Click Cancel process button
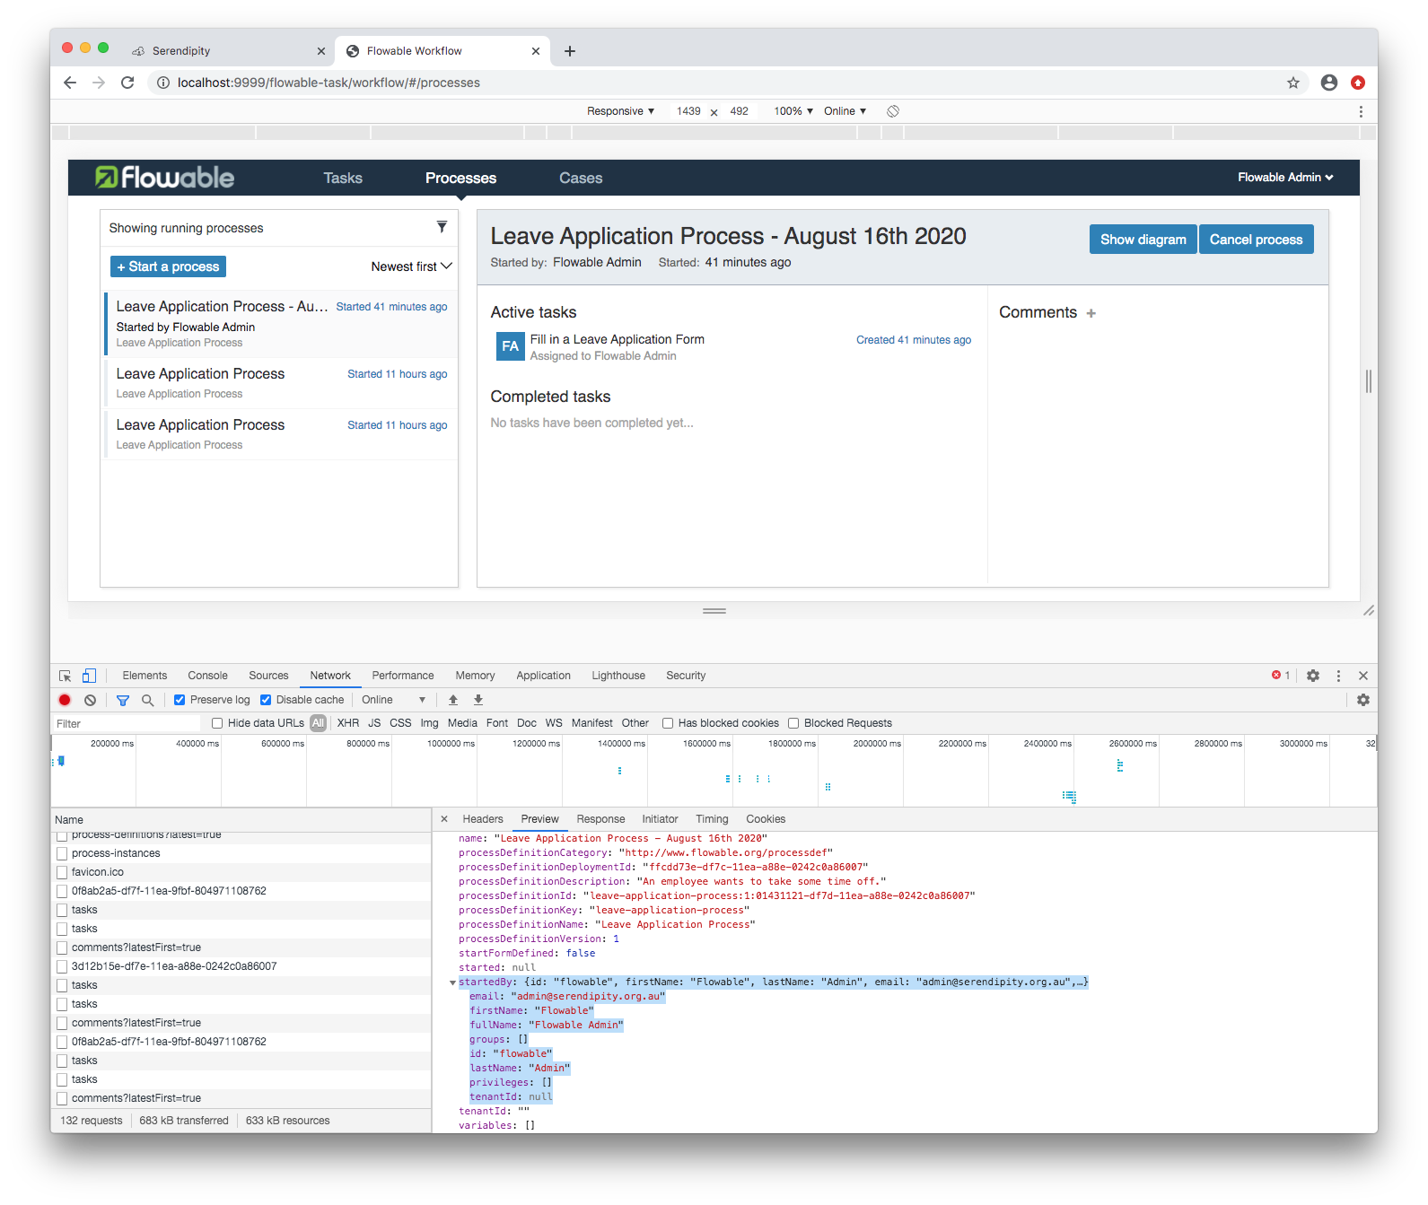Viewport: 1428px width, 1205px height. click(x=1256, y=240)
